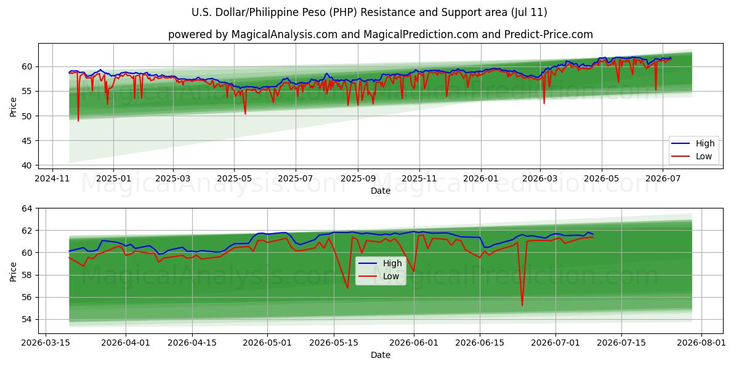Click the '2025-05' x-axis label on the top chart
Image resolution: width=739 pixels, height=369 pixels.
(235, 178)
